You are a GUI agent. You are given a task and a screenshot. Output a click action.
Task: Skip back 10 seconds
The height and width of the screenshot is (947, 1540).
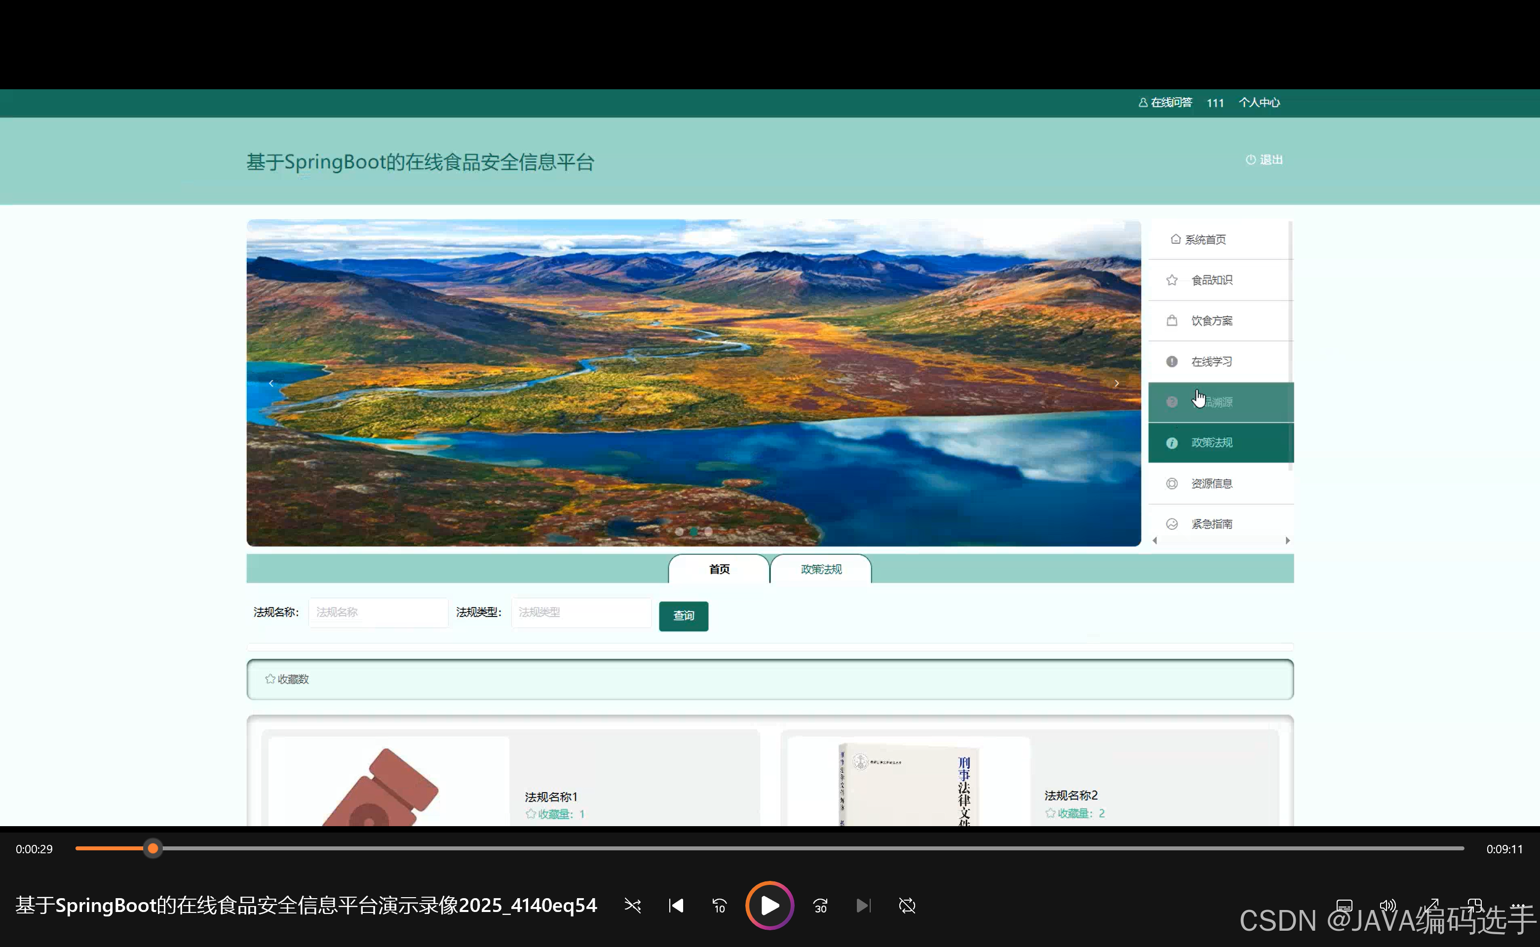click(x=719, y=906)
